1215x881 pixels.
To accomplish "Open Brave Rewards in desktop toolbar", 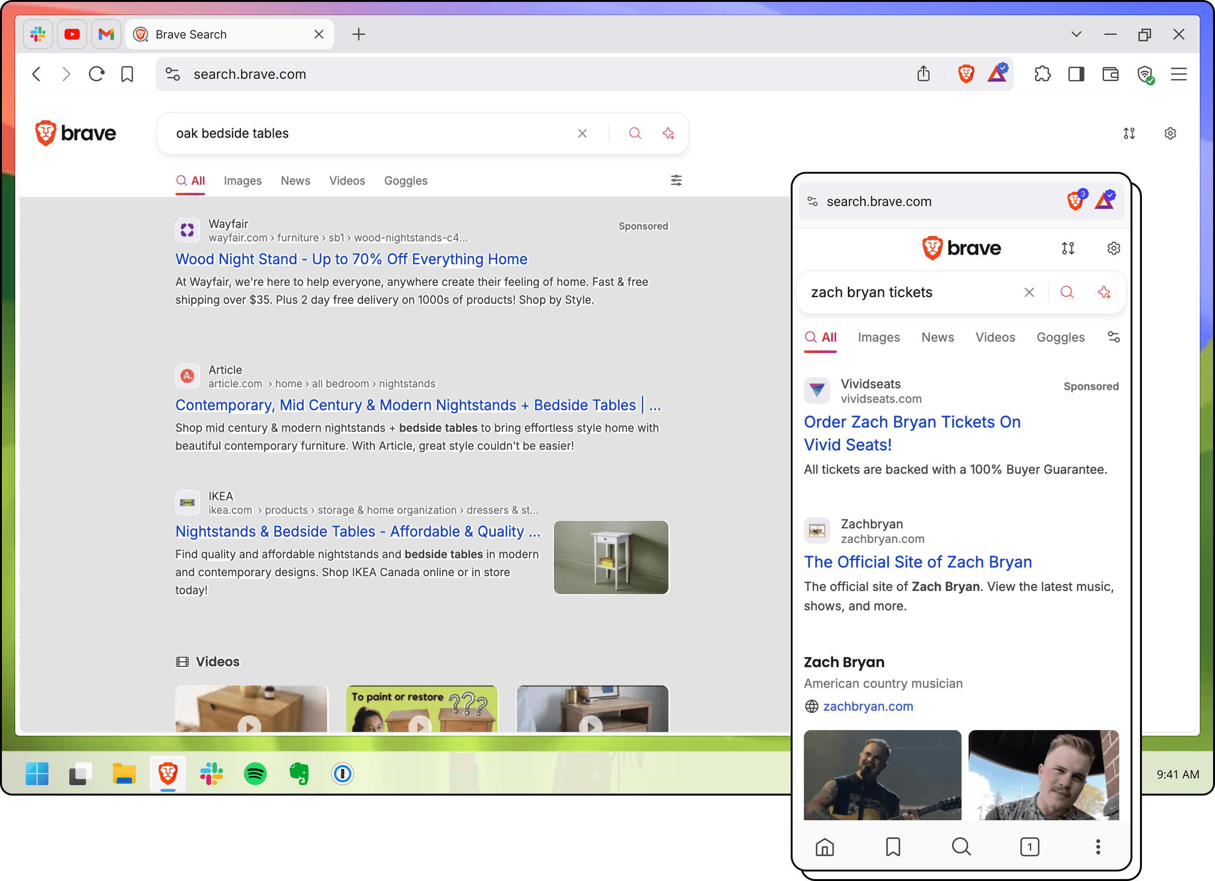I will pyautogui.click(x=998, y=73).
